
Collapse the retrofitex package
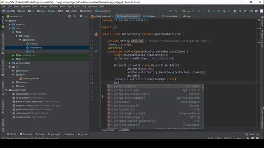pyautogui.click(x=20, y=40)
